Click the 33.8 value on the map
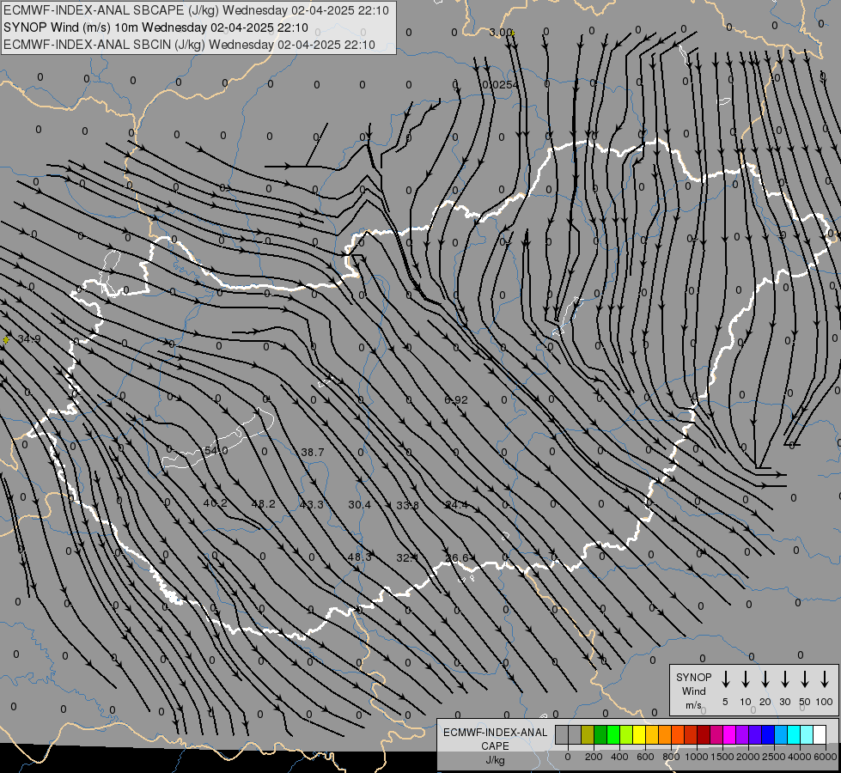 [x=408, y=505]
